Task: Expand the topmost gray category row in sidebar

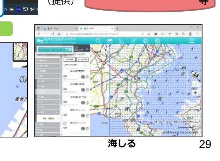Action: click(48, 60)
